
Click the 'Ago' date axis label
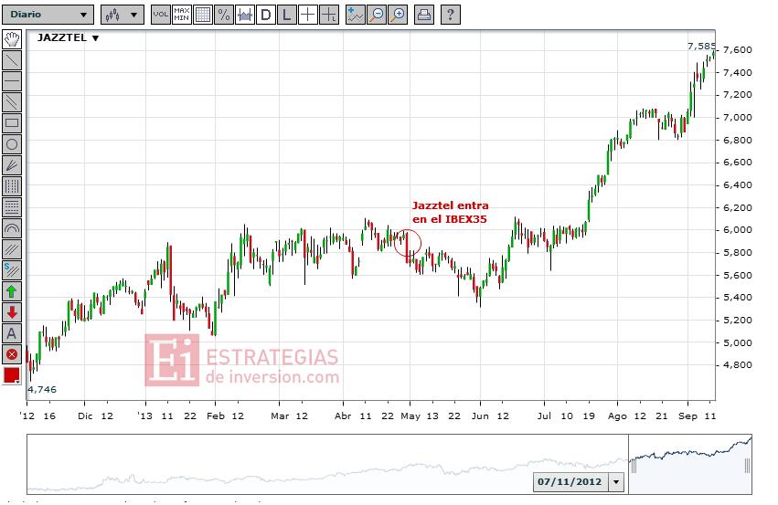tap(617, 416)
